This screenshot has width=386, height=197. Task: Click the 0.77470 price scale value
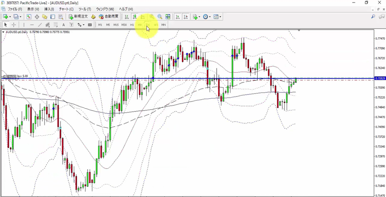pos(380,39)
